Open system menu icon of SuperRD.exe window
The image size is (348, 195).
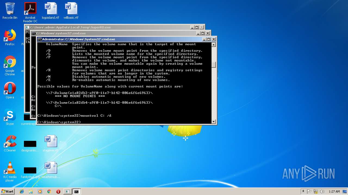(27, 27)
